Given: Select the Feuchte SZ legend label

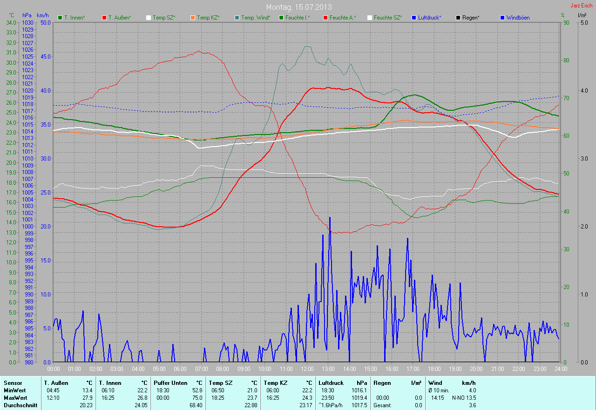Looking at the screenshot, I should pyautogui.click(x=388, y=18).
